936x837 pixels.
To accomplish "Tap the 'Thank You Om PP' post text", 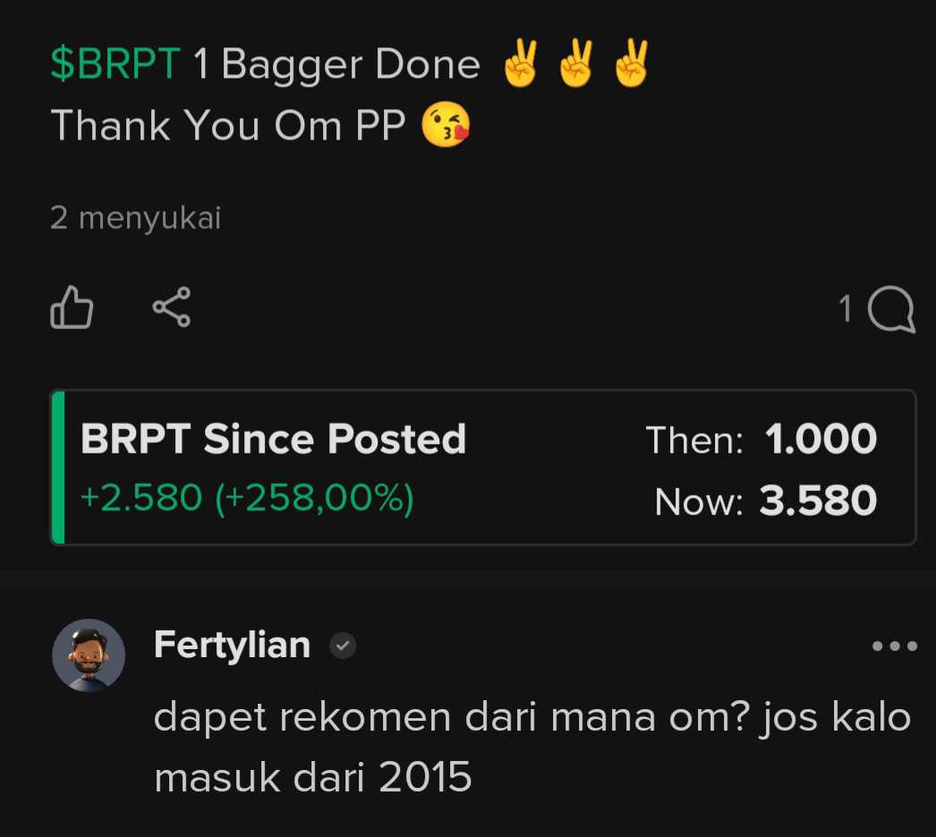I will tap(228, 125).
